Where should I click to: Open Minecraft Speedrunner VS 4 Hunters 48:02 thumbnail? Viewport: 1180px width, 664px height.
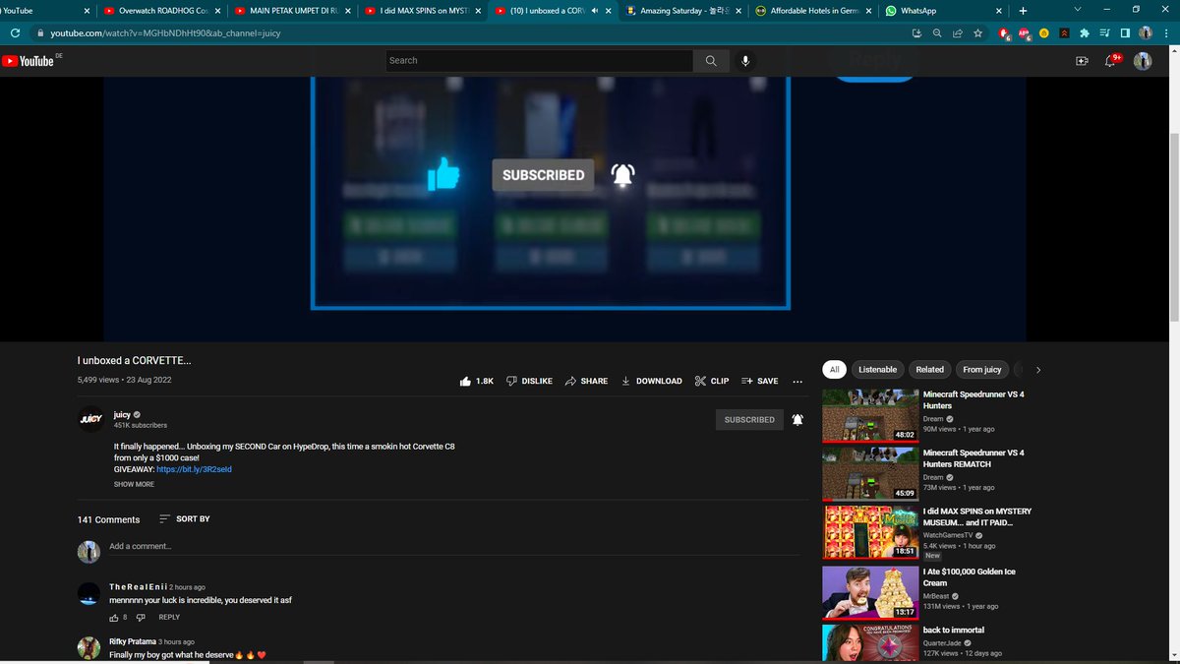coord(870,416)
